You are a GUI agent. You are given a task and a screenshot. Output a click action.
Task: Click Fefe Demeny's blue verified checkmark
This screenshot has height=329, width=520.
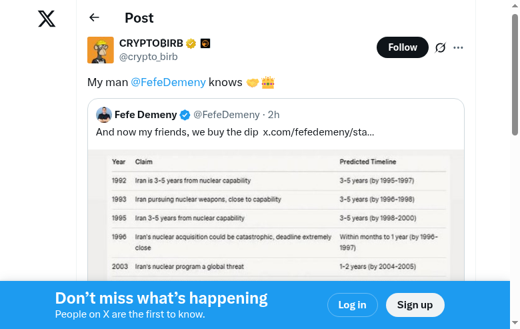coord(185,115)
